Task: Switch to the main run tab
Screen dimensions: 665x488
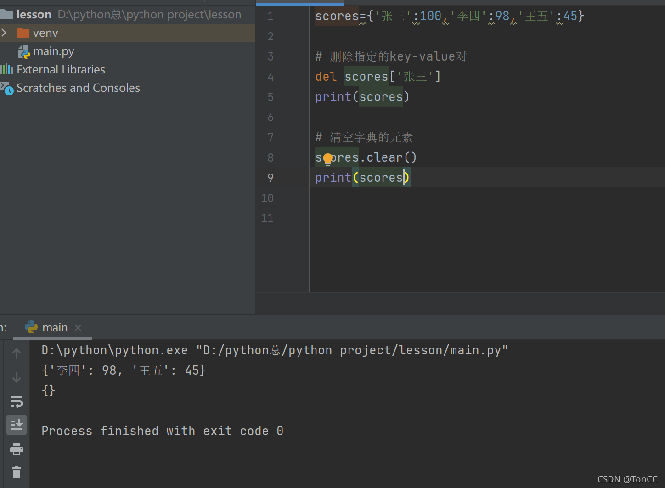Action: click(x=55, y=327)
